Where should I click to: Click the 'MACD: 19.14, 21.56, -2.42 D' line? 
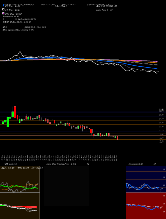pyautogui.click(x=17, y=22)
